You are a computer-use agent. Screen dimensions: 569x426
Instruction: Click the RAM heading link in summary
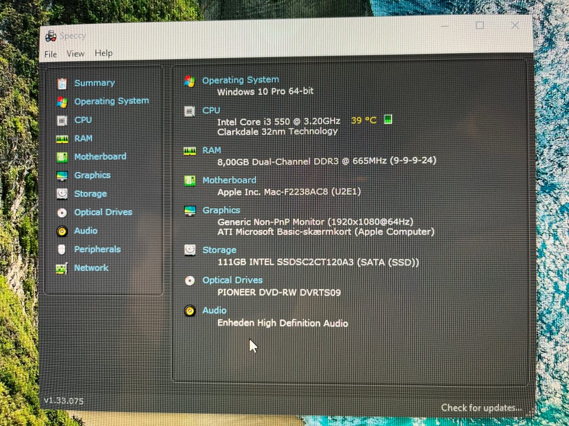pos(212,150)
